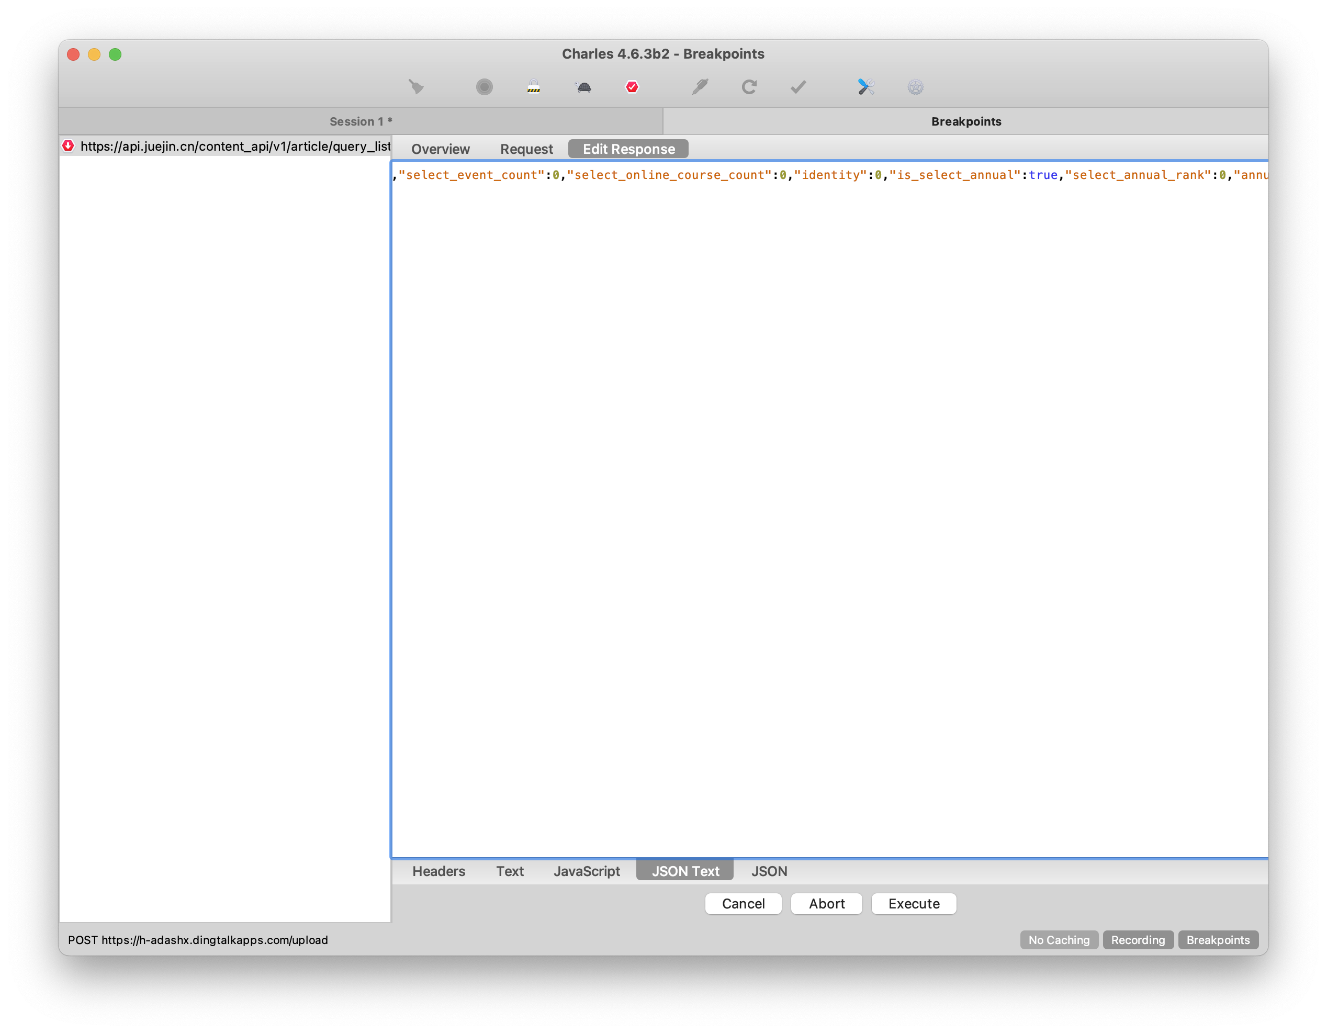This screenshot has width=1327, height=1033.
Task: Click the repeat request refresh icon
Action: coord(749,87)
